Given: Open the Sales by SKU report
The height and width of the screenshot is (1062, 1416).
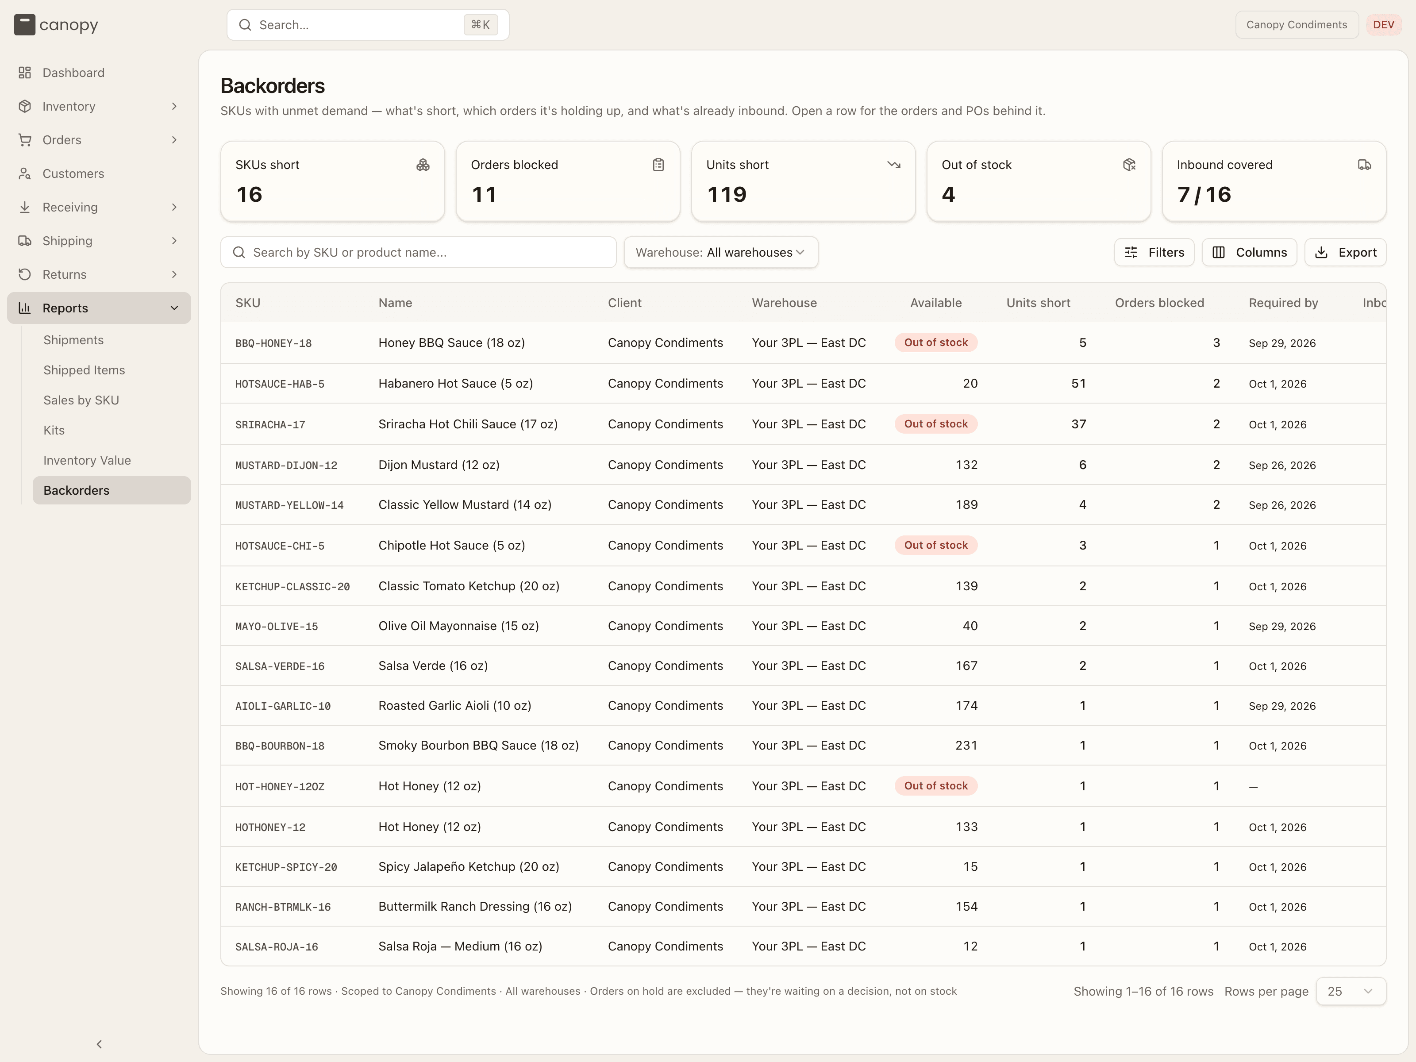Looking at the screenshot, I should click(112, 400).
